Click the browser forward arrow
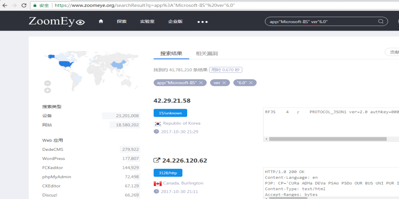 pyautogui.click(x=14, y=5)
